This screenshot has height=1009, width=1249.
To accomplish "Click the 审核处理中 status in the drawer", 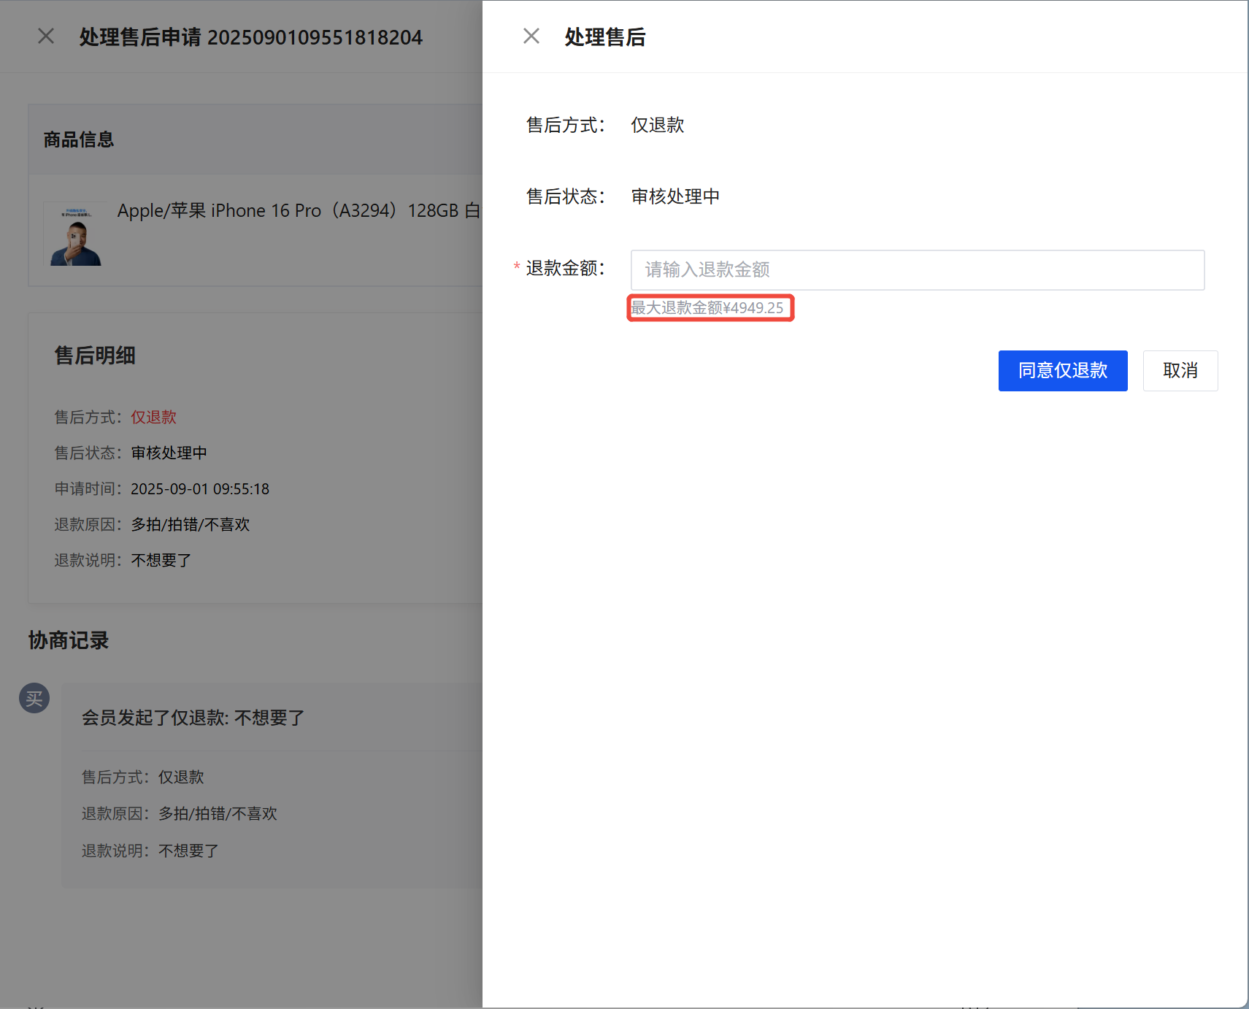I will 675,196.
